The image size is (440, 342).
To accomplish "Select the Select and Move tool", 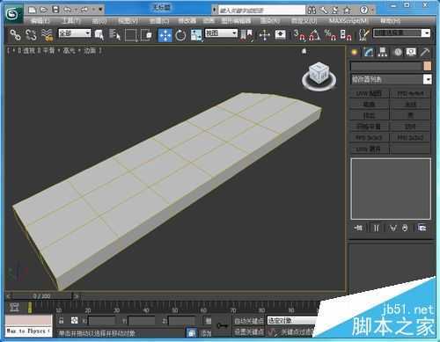I will (x=165, y=35).
